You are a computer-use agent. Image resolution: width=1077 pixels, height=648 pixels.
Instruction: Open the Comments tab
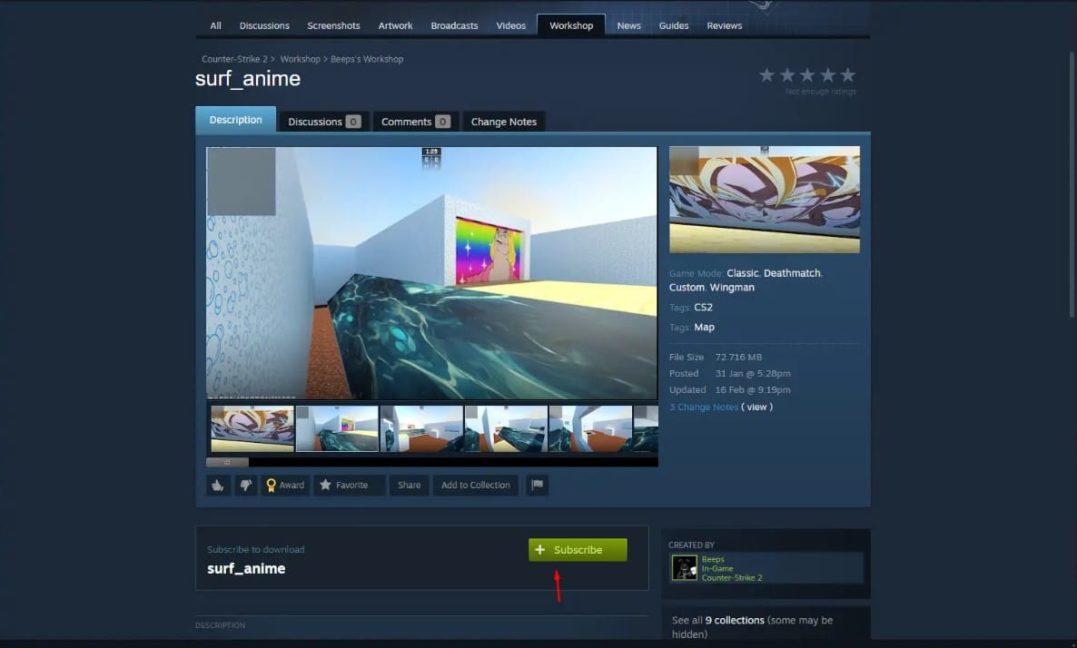(416, 122)
